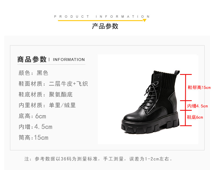Click the 底高: 6cm specification
Viewport: 214px width, 170px height.
point(32,116)
